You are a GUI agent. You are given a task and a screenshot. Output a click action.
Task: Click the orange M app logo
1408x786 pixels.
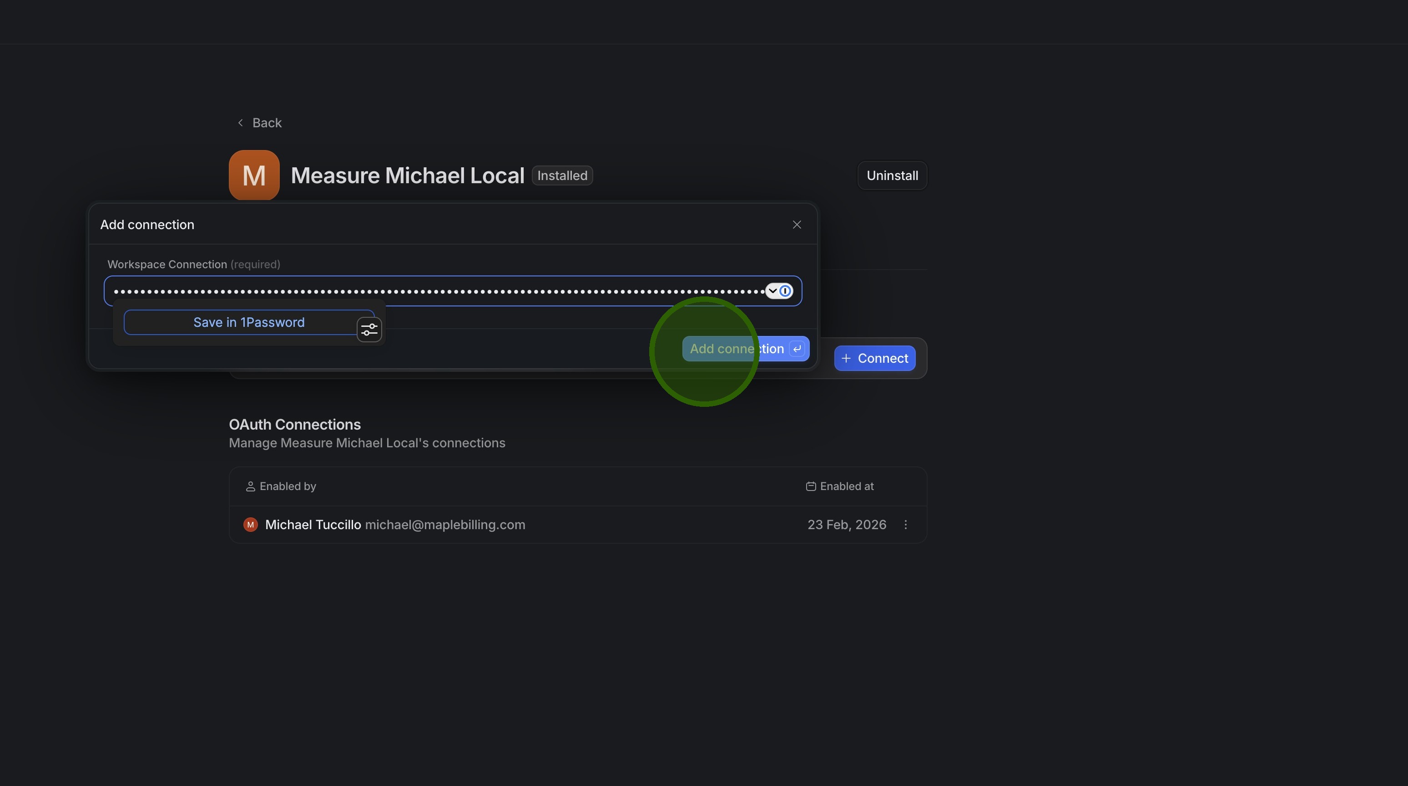click(x=254, y=175)
